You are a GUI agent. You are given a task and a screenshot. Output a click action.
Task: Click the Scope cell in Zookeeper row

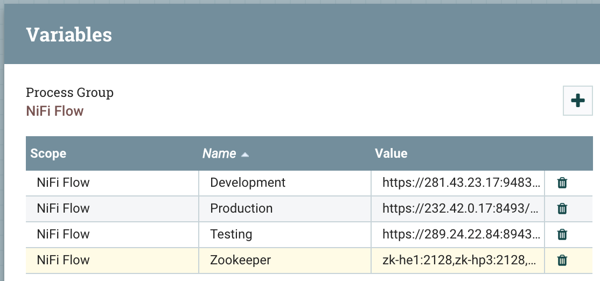point(63,261)
